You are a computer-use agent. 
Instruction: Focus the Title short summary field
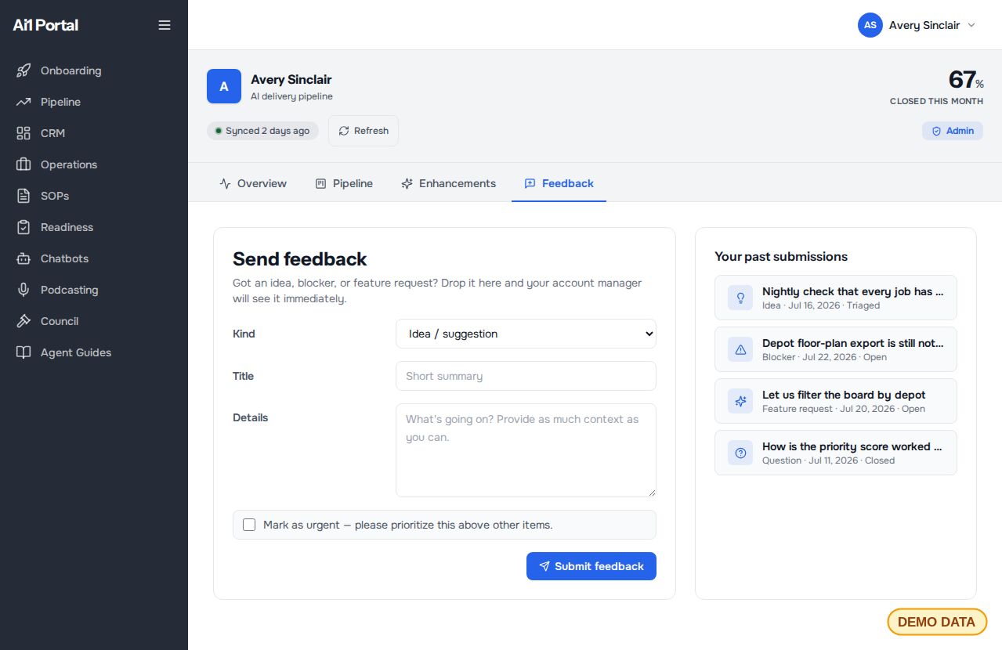526,376
